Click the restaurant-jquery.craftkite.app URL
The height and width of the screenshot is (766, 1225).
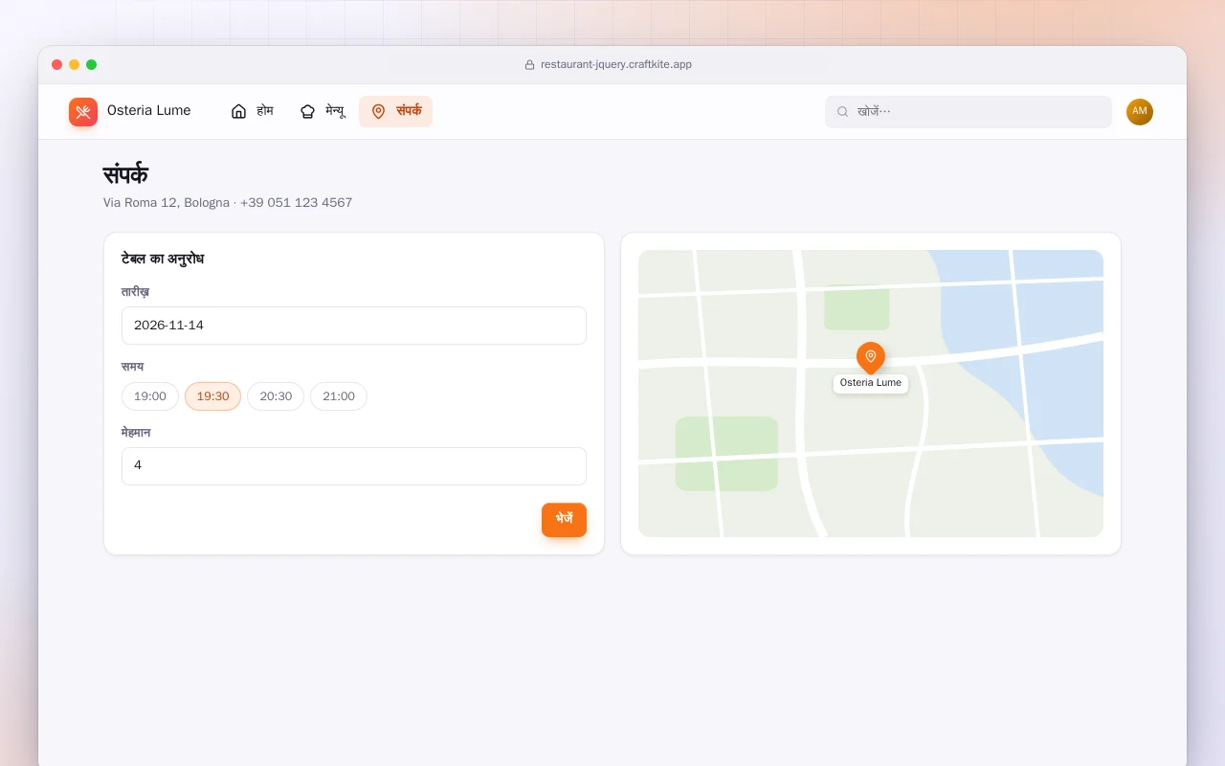(x=616, y=65)
